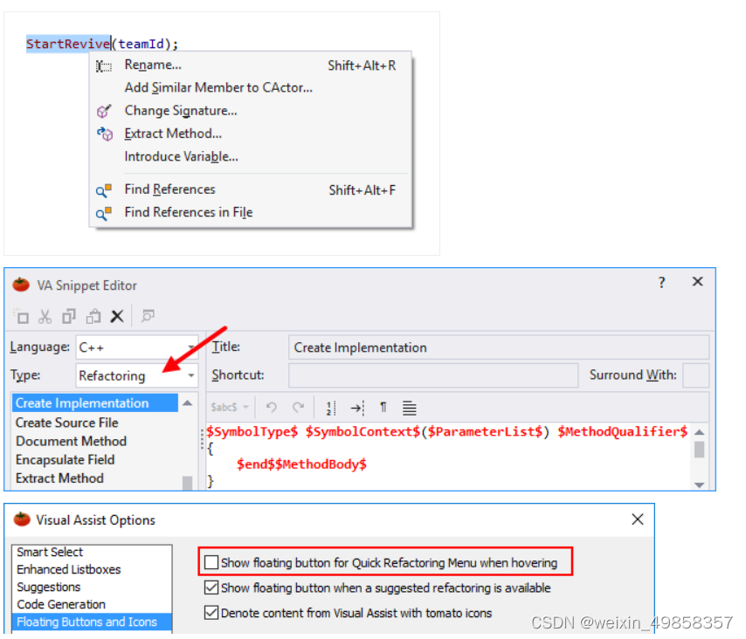Select Create Implementation in snippet list
The height and width of the screenshot is (639, 746).
click(95, 403)
